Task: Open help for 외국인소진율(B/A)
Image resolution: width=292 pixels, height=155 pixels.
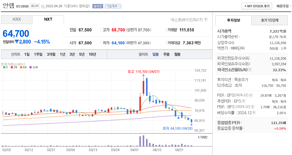Action: pos(249,70)
